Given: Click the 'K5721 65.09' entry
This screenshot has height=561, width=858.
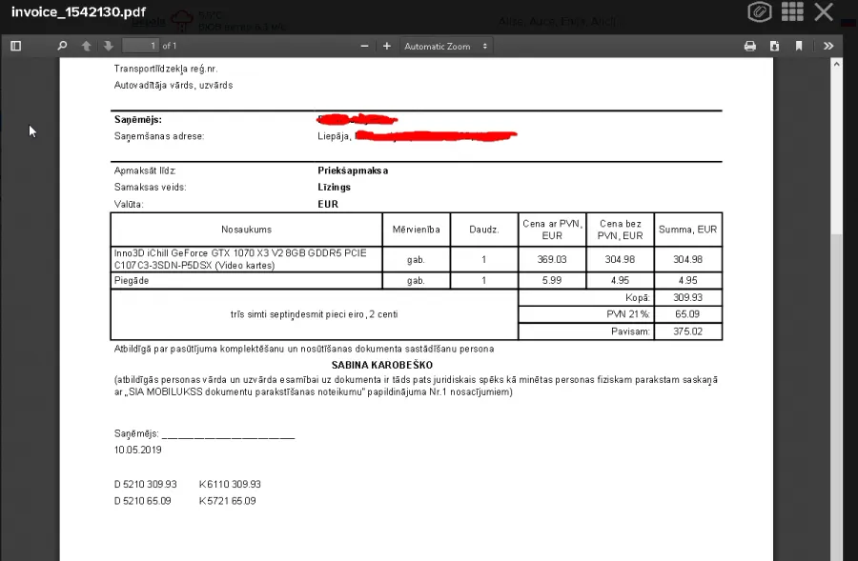Looking at the screenshot, I should (228, 501).
